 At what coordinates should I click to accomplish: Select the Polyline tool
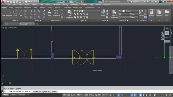(x=9, y=13)
